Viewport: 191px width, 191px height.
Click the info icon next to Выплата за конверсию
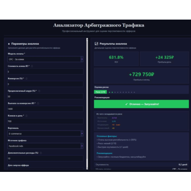coord(38,103)
